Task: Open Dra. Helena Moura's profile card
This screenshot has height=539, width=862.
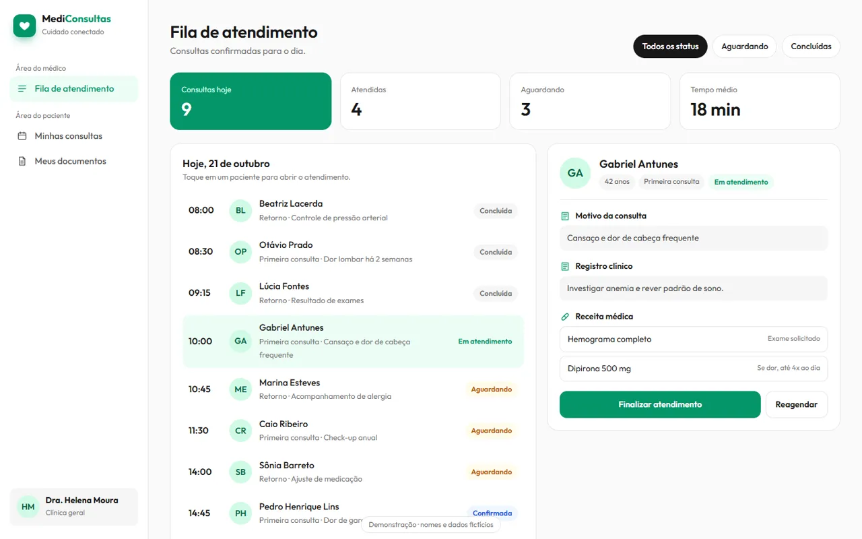Action: (x=74, y=507)
